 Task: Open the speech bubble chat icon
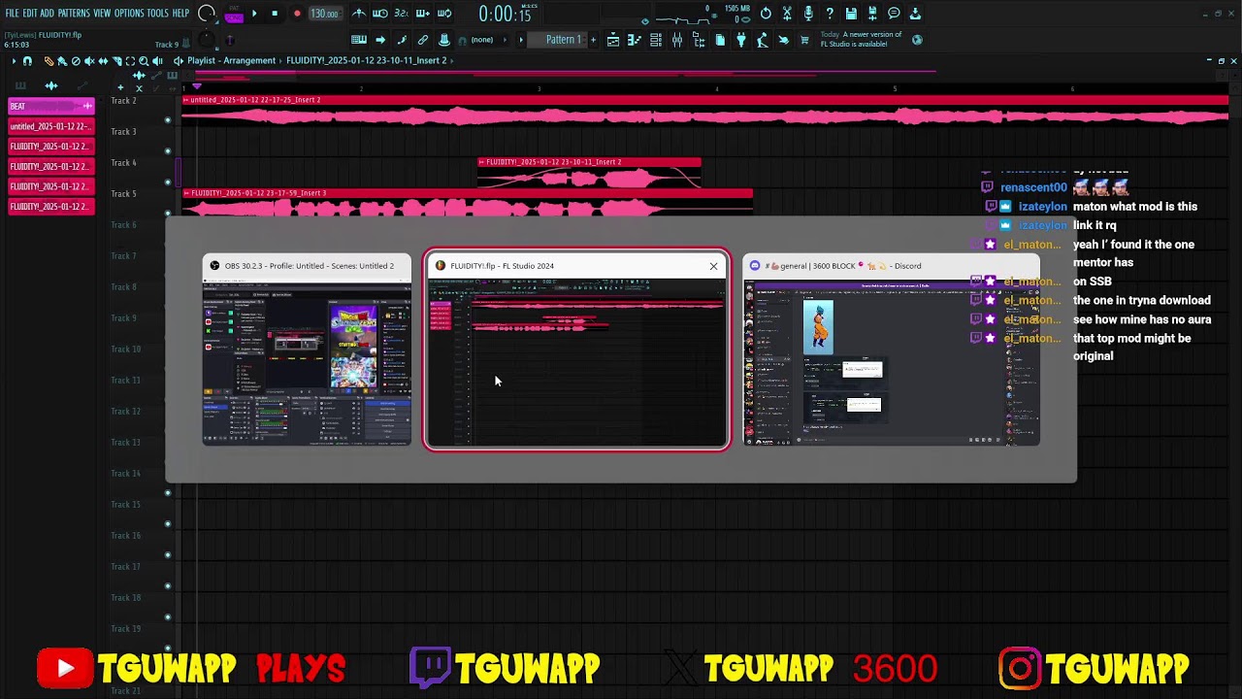click(894, 14)
